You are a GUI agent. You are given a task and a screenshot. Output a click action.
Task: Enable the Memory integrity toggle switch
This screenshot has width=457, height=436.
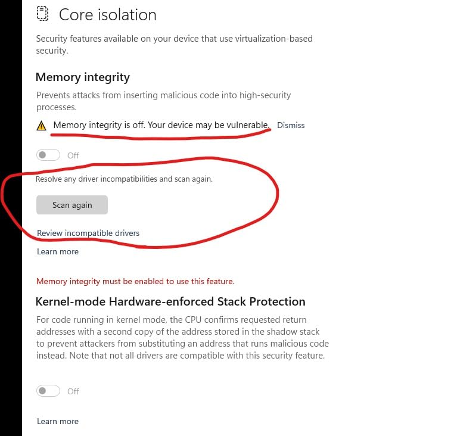click(x=48, y=155)
